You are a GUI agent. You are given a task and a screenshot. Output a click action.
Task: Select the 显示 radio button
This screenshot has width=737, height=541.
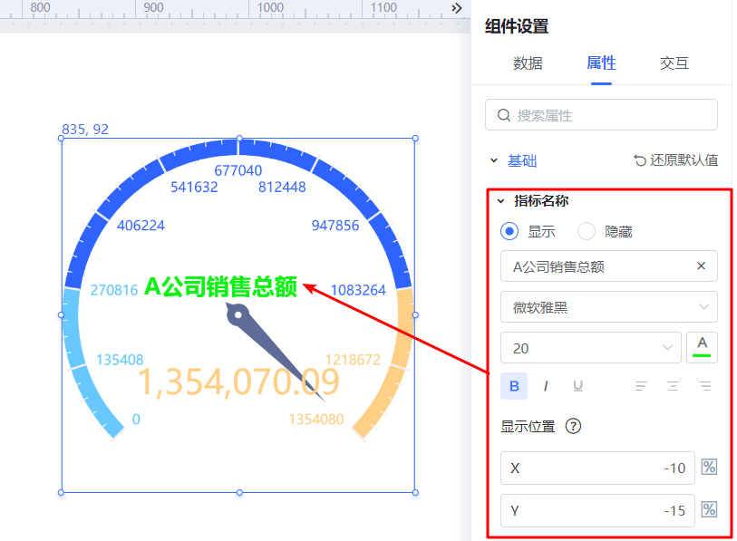coord(509,231)
